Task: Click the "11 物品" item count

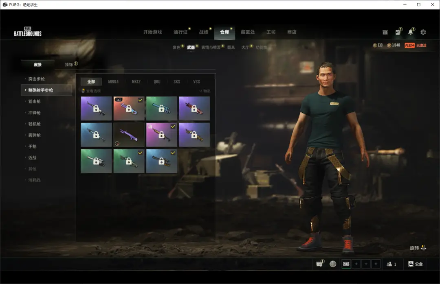Action: (205, 91)
